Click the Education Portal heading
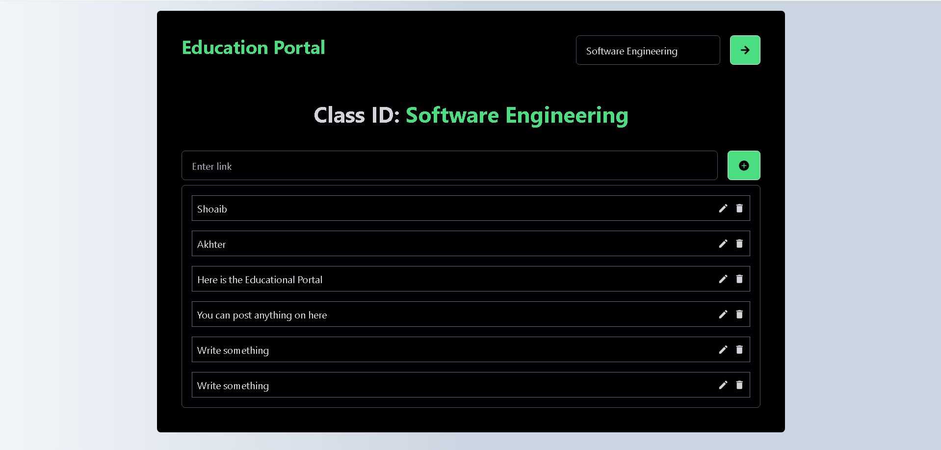This screenshot has width=941, height=450. click(x=253, y=47)
